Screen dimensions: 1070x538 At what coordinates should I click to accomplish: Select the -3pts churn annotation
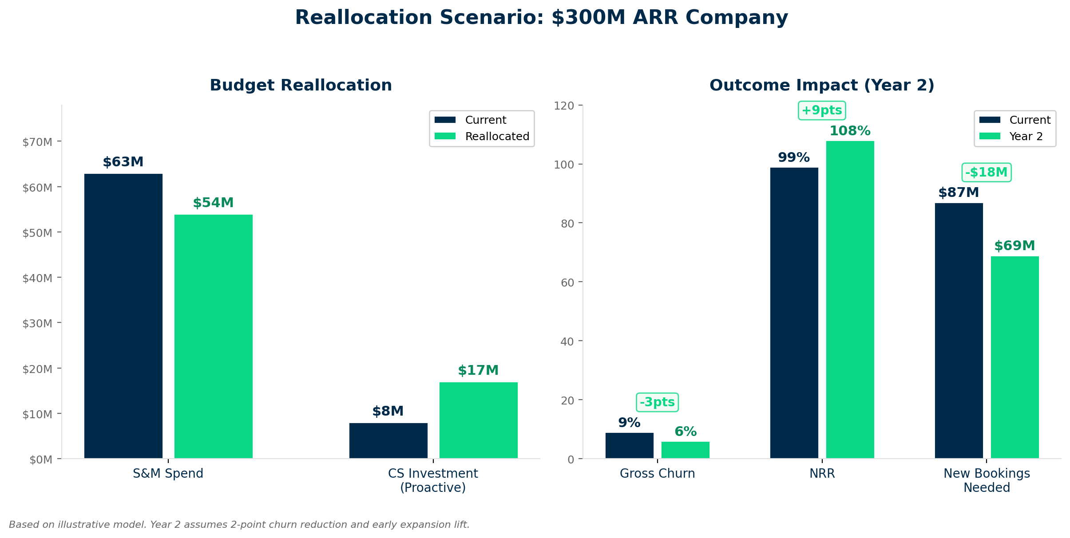point(657,401)
